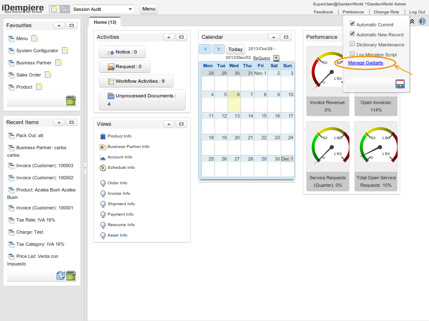Uncheck Automatic Commit
This screenshot has height=321, width=429.
tap(352, 24)
